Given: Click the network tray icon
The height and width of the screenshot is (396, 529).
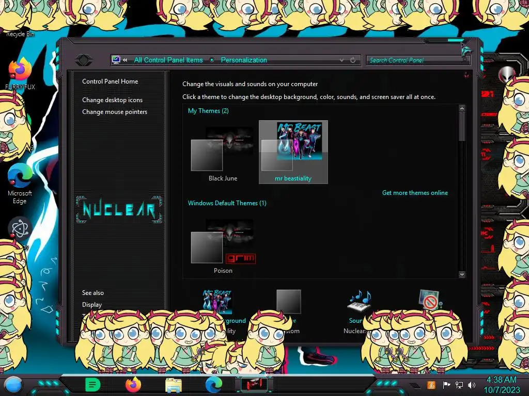Looking at the screenshot, I should click(x=459, y=385).
